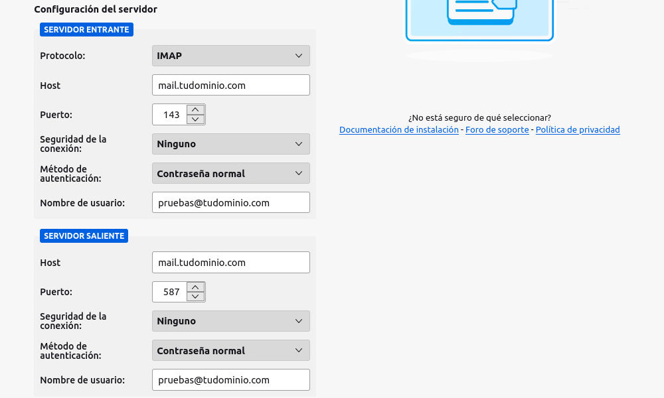This screenshot has width=664, height=398.
Task: Increase the outgoing port 587 value
Action: click(x=195, y=287)
